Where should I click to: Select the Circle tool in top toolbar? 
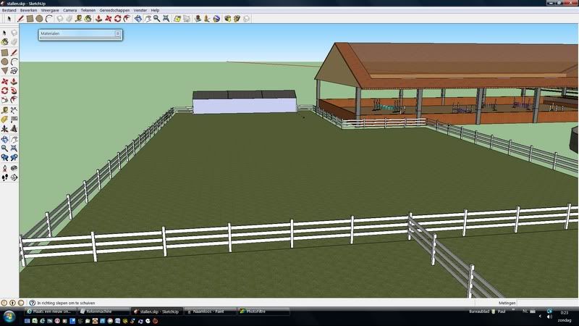(x=39, y=18)
